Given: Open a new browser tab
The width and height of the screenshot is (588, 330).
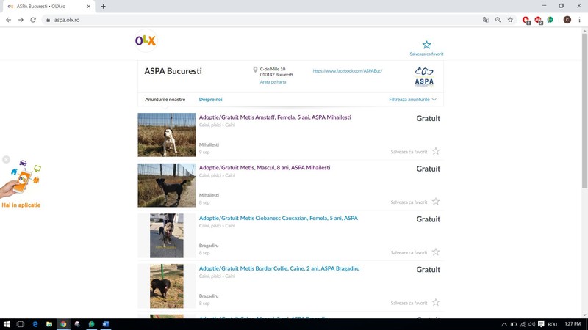Looking at the screenshot, I should click(103, 7).
